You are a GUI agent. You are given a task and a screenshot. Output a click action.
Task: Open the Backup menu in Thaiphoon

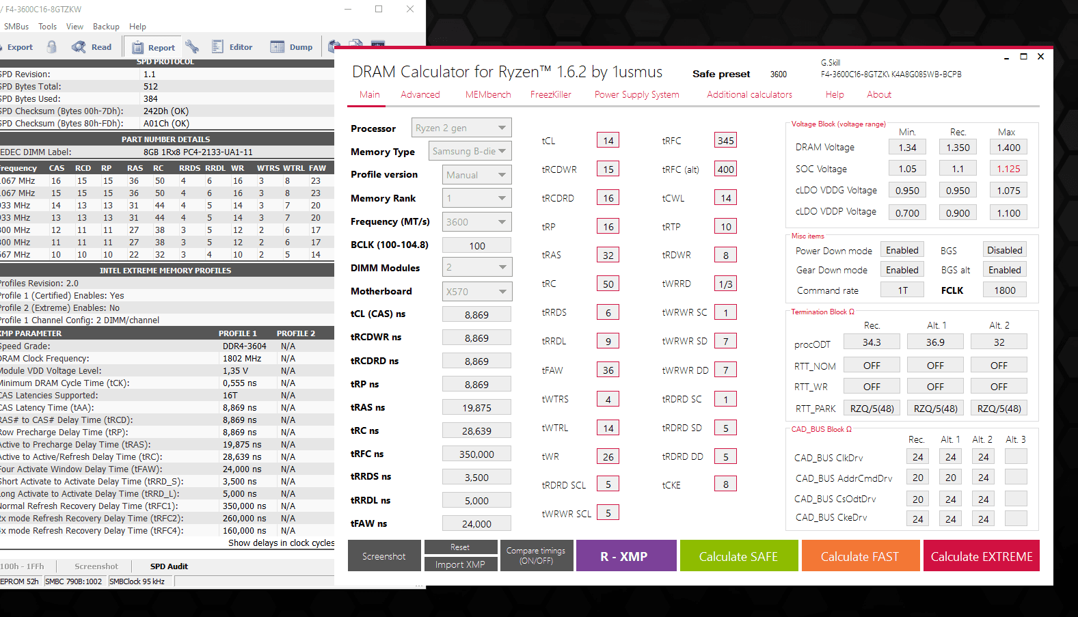pos(106,27)
